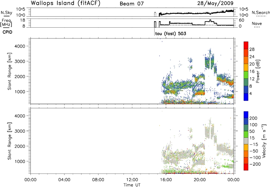
Task: Pick the grey segment of the velocity colorbar
Action: 246,141
